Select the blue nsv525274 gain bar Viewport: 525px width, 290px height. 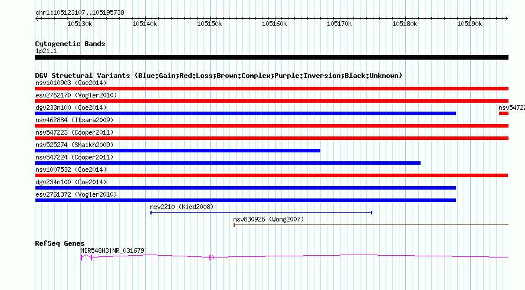[178, 151]
